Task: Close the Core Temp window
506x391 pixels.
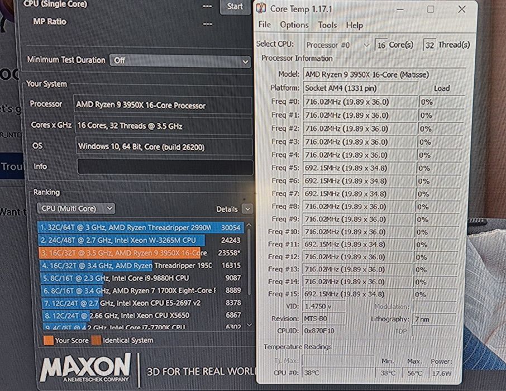Action: point(462,9)
